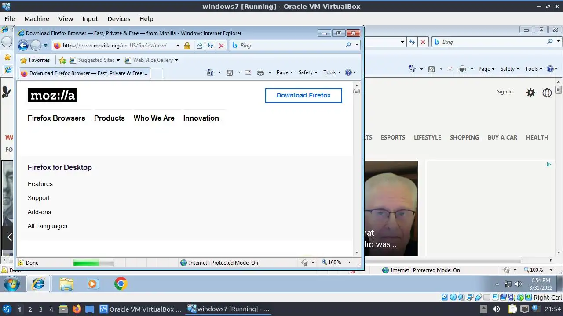The image size is (563, 316).
Task: Click the RSS feeds icon in front window
Action: coord(230,72)
